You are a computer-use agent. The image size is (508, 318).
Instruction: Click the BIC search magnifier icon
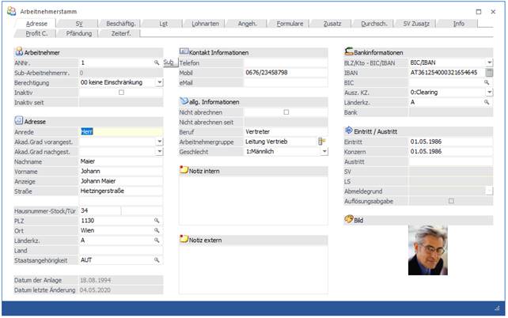click(x=487, y=82)
